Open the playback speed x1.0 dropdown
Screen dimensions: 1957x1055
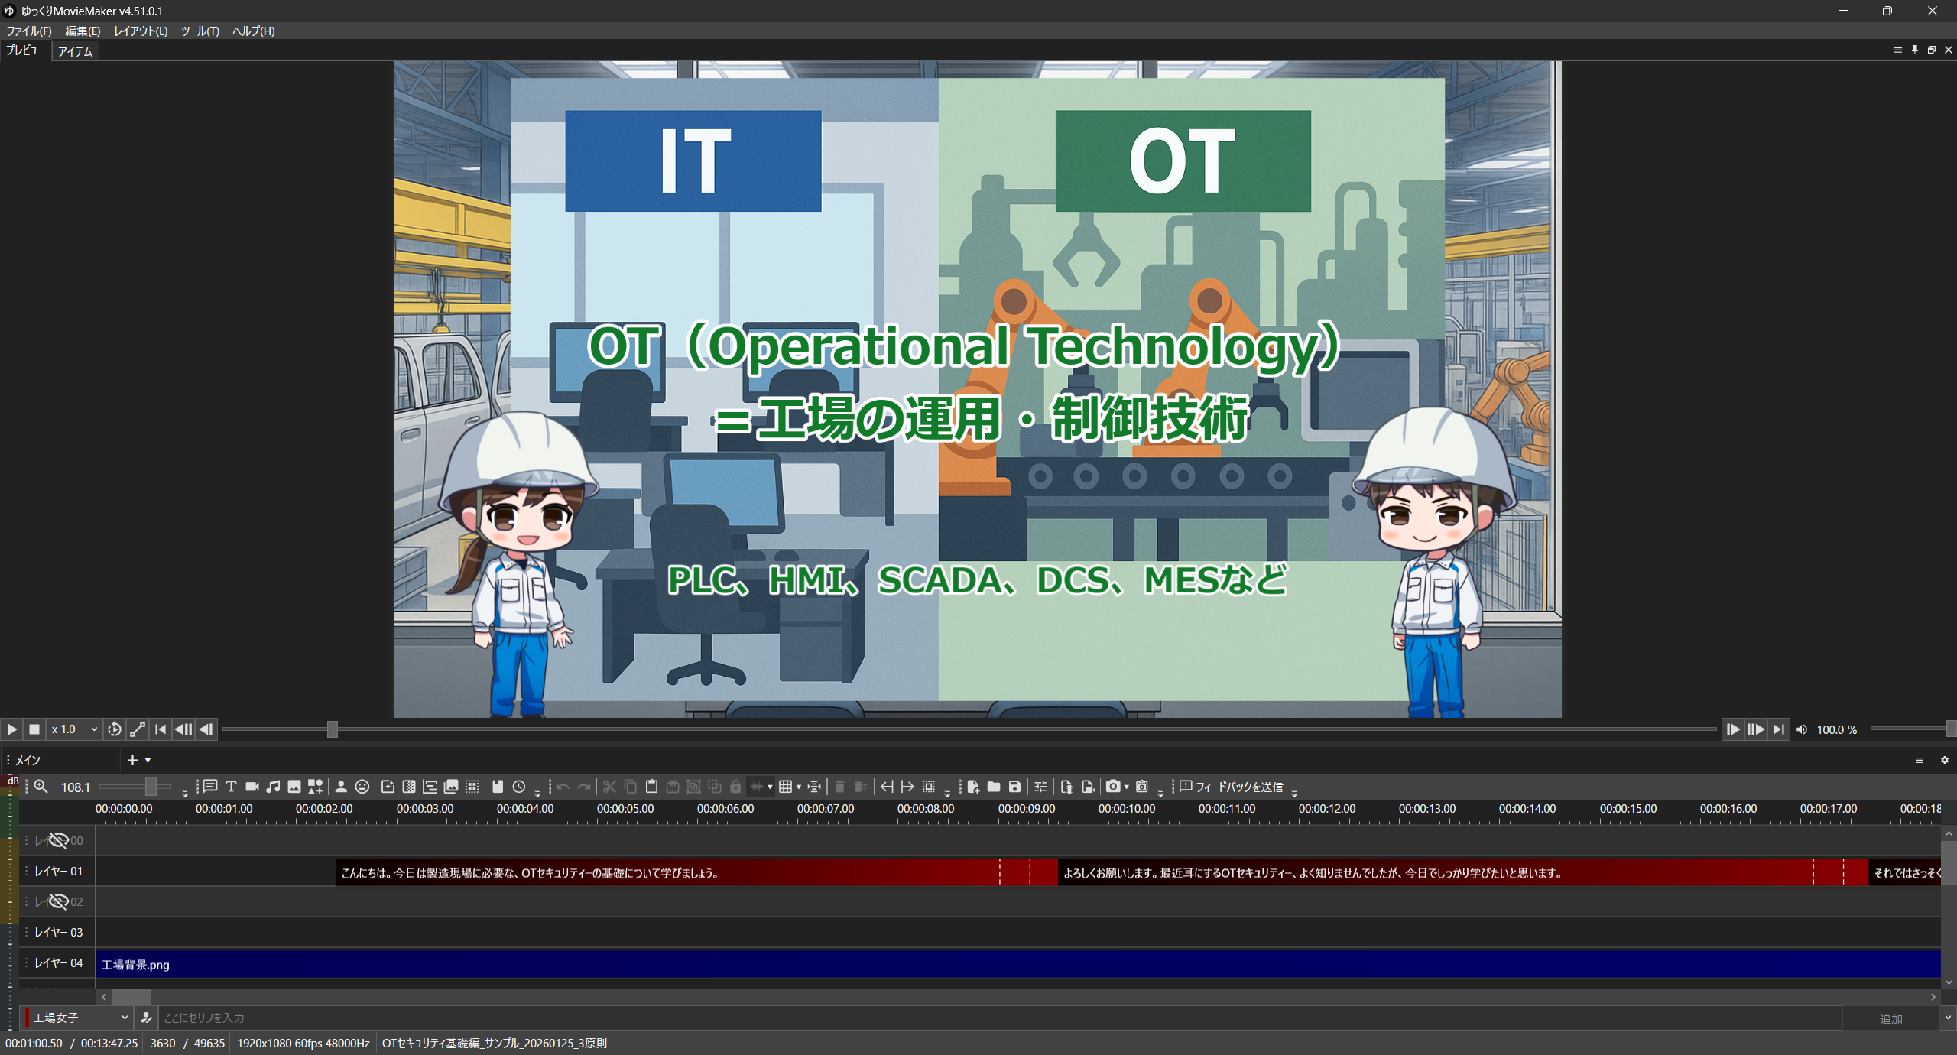point(74,729)
